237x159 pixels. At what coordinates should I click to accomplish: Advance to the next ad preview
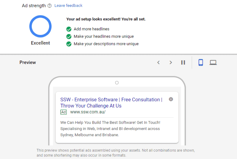click(x=171, y=62)
